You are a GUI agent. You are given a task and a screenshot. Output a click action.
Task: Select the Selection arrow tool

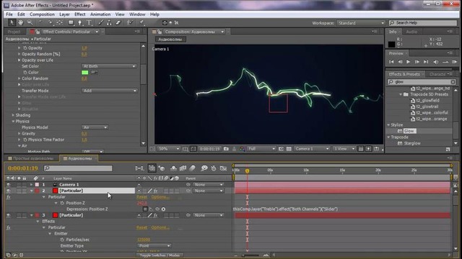12,22
